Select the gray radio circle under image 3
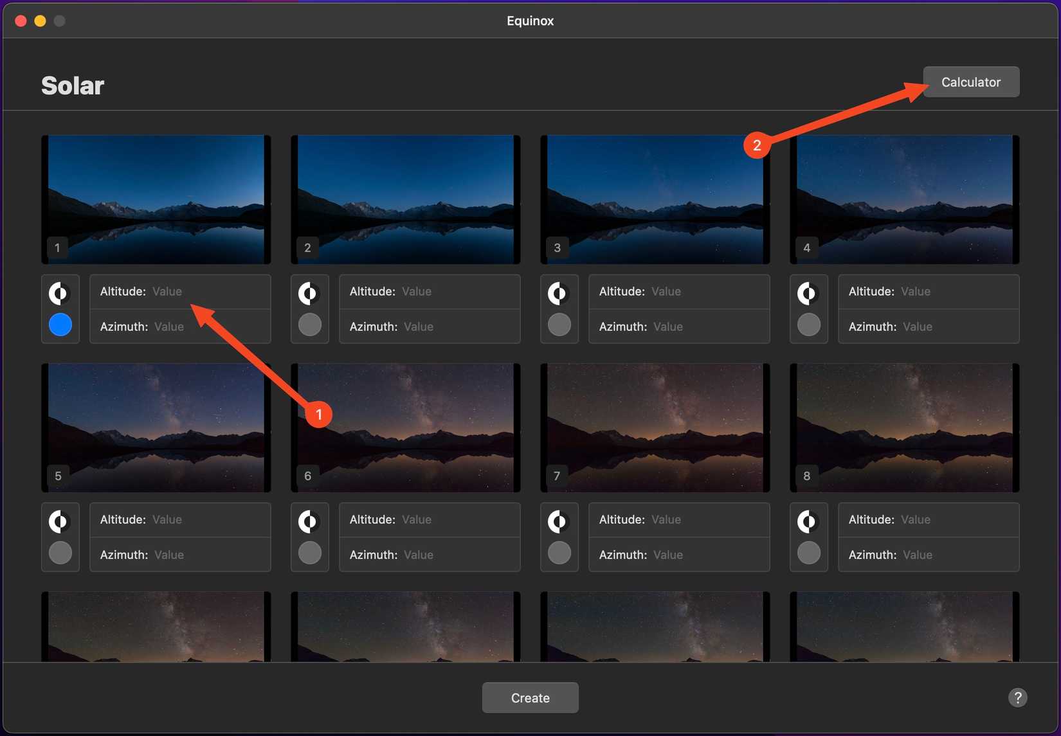This screenshot has height=736, width=1061. tap(559, 325)
